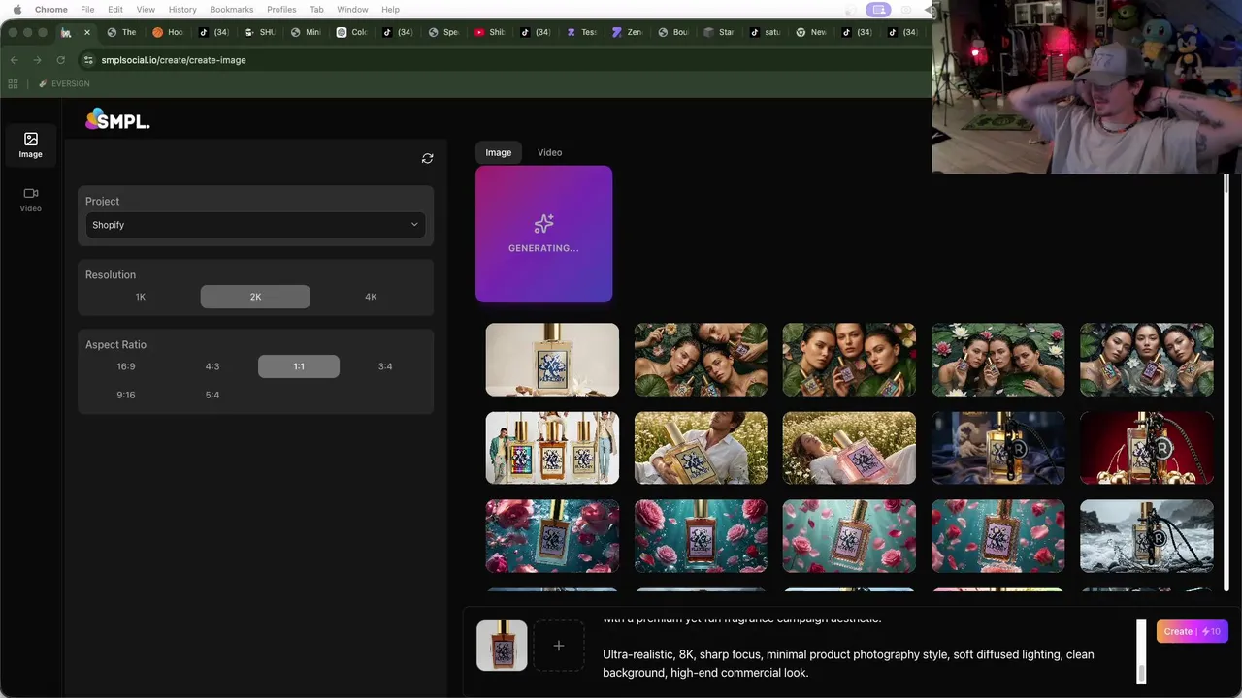Open the Video section in the left sidebar
The height and width of the screenshot is (698, 1242).
pyautogui.click(x=30, y=200)
